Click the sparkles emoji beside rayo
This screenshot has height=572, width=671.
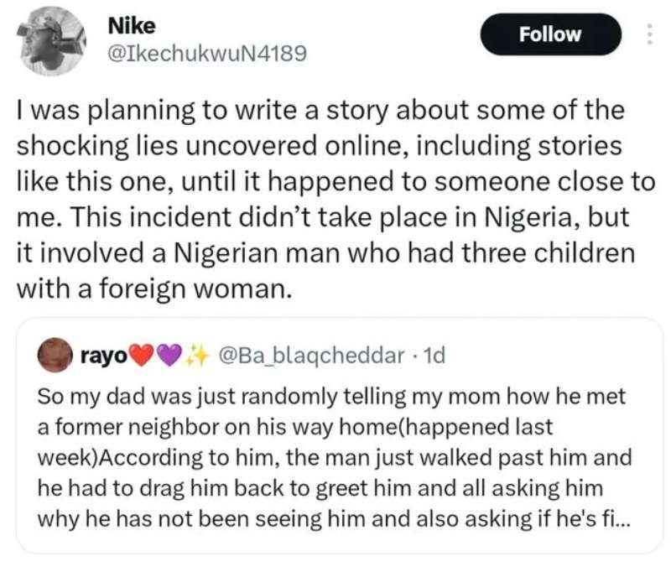coord(196,356)
